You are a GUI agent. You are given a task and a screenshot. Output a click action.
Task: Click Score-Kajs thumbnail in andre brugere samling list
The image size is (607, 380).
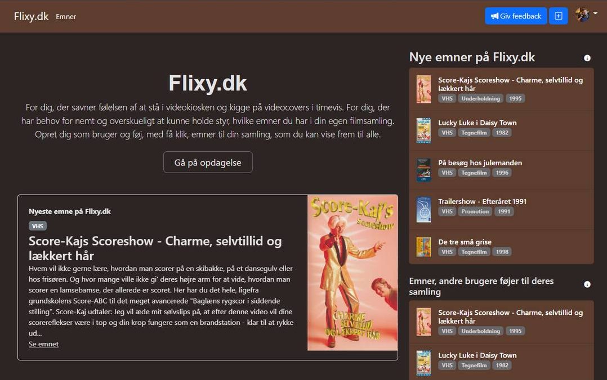coord(423,322)
